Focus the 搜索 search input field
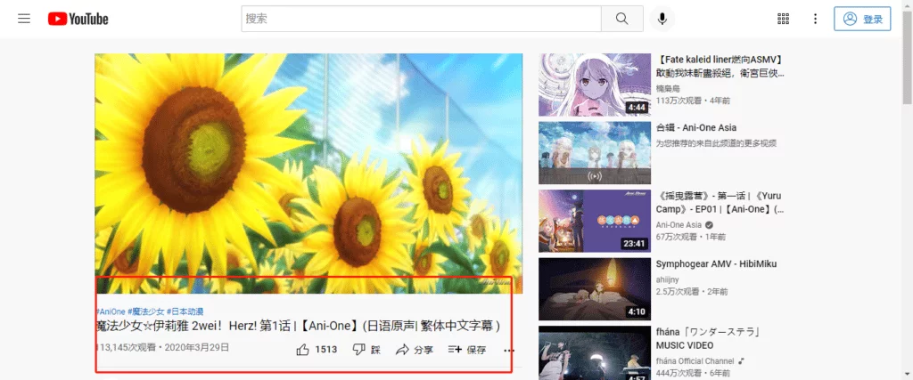Screen dimensions: 913x380 [422, 19]
